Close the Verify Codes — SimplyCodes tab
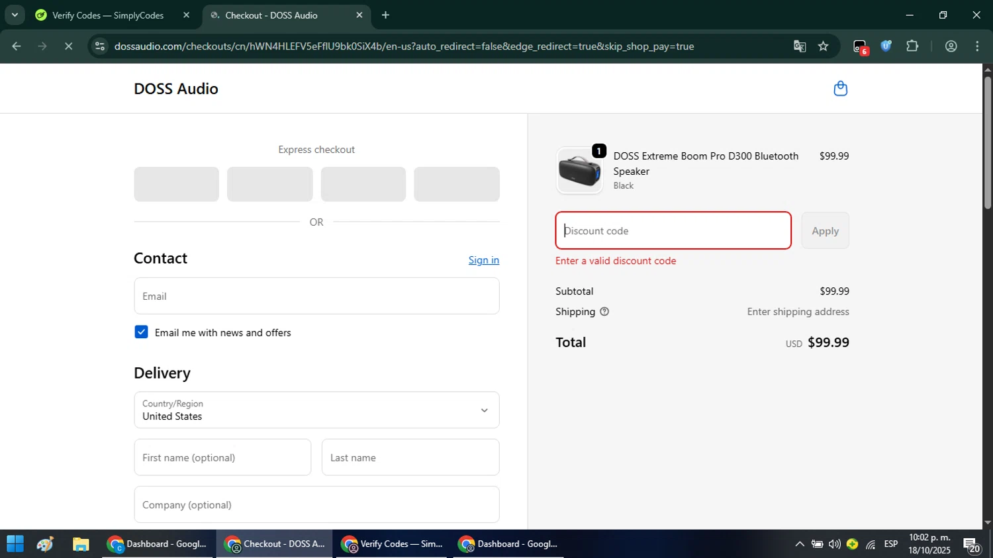Viewport: 993px width, 558px height. coord(186,15)
